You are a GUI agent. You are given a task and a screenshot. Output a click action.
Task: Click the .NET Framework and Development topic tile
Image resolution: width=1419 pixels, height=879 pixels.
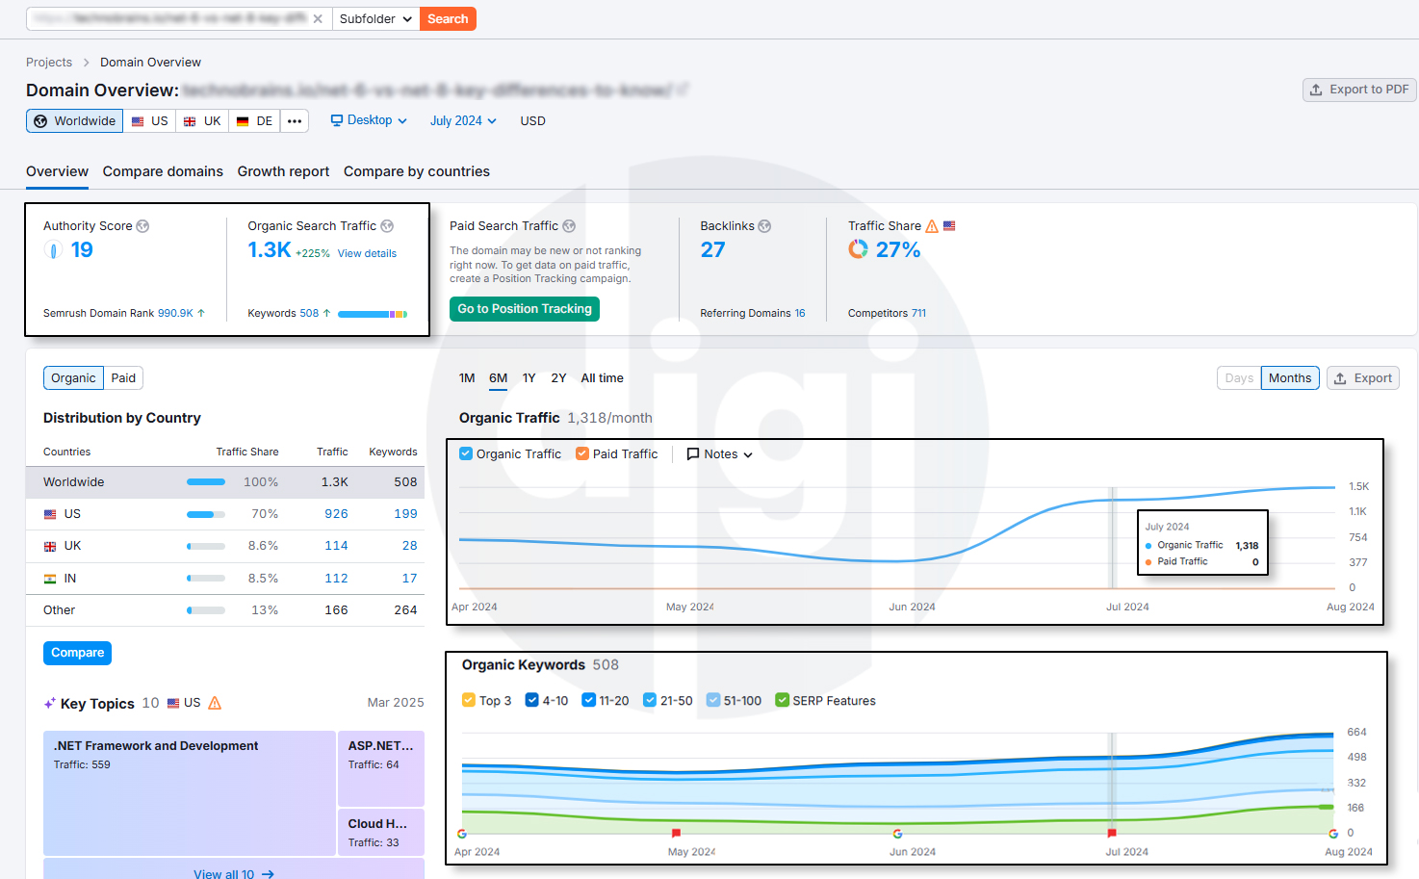(190, 793)
